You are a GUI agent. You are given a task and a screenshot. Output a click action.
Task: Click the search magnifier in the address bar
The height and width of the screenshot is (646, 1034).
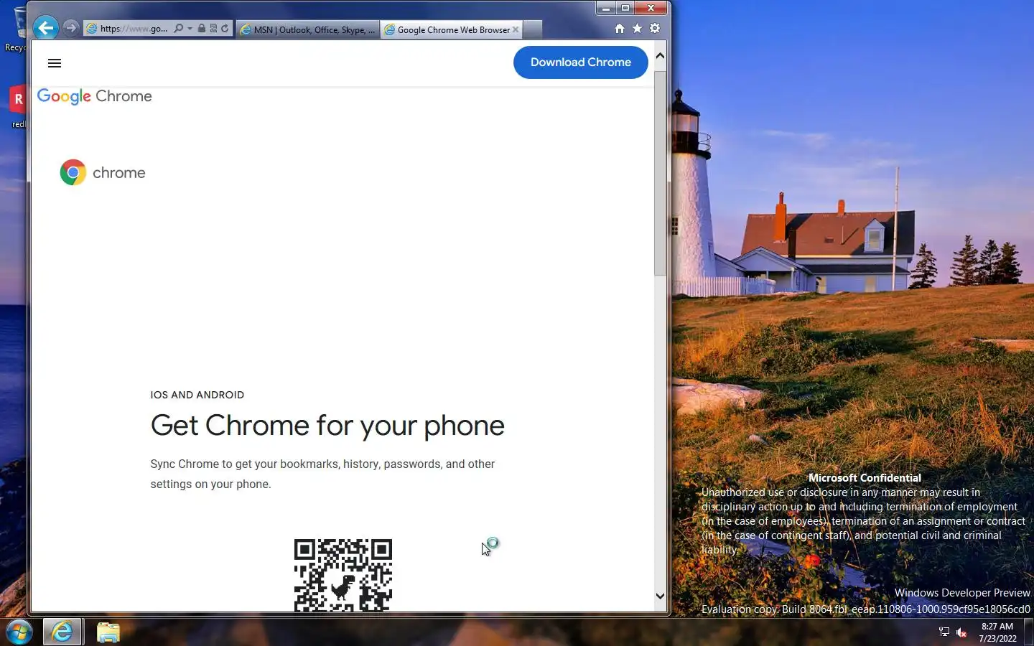coord(178,29)
